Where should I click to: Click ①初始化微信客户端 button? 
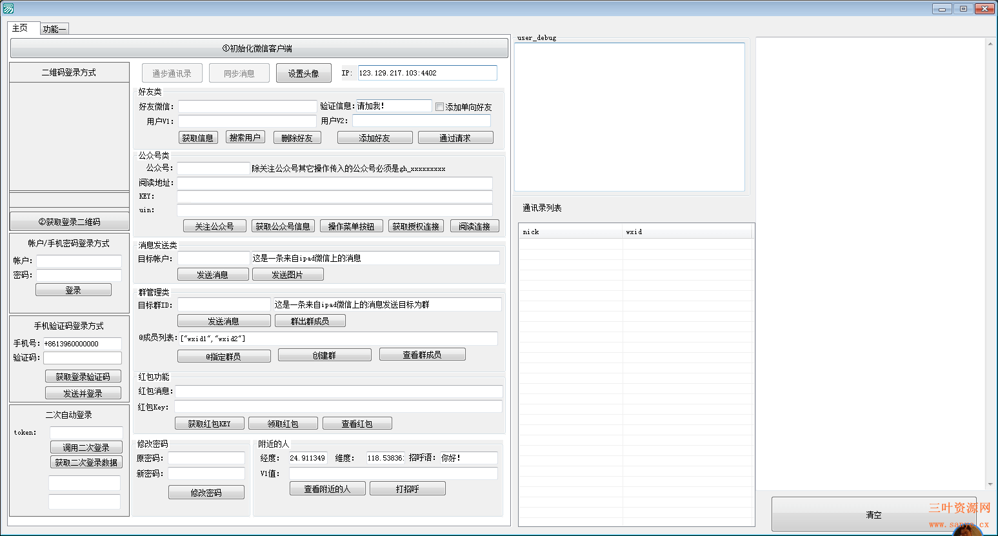click(x=259, y=48)
